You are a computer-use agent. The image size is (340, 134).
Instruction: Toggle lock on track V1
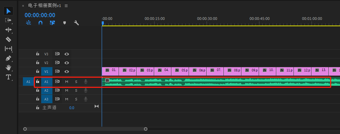point(38,71)
